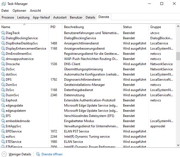Open the Ansicht menu
Viewport: 180px width, 157px height.
click(35, 11)
